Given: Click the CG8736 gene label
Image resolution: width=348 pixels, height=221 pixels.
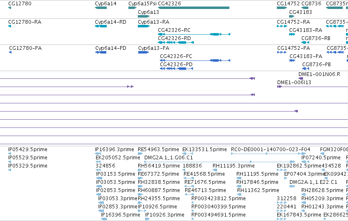Looking at the screenshot, I should pyautogui.click(x=311, y=4).
